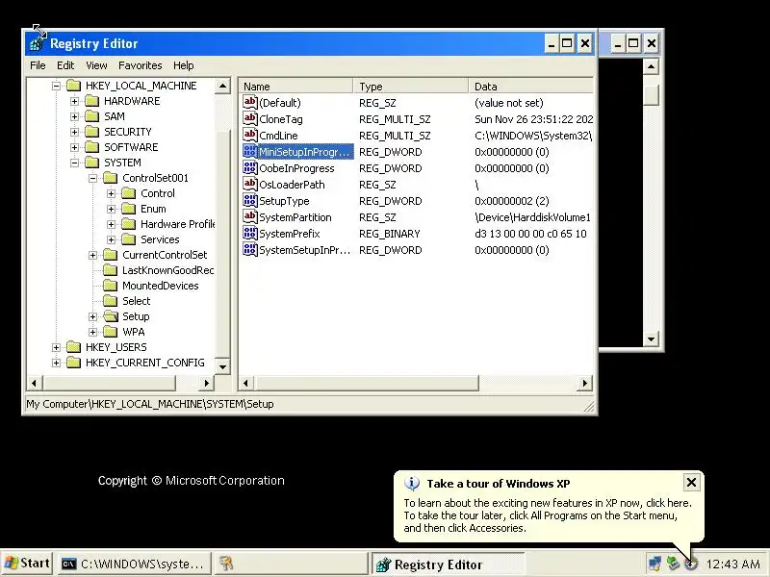Expand the Control subkey
The width and height of the screenshot is (770, 577).
point(111,194)
